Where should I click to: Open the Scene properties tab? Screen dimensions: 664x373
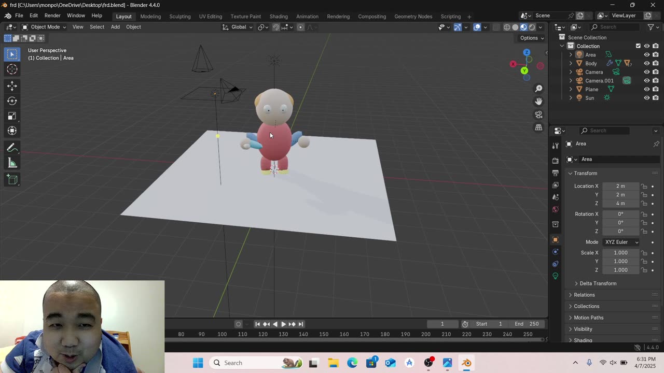[x=555, y=197]
